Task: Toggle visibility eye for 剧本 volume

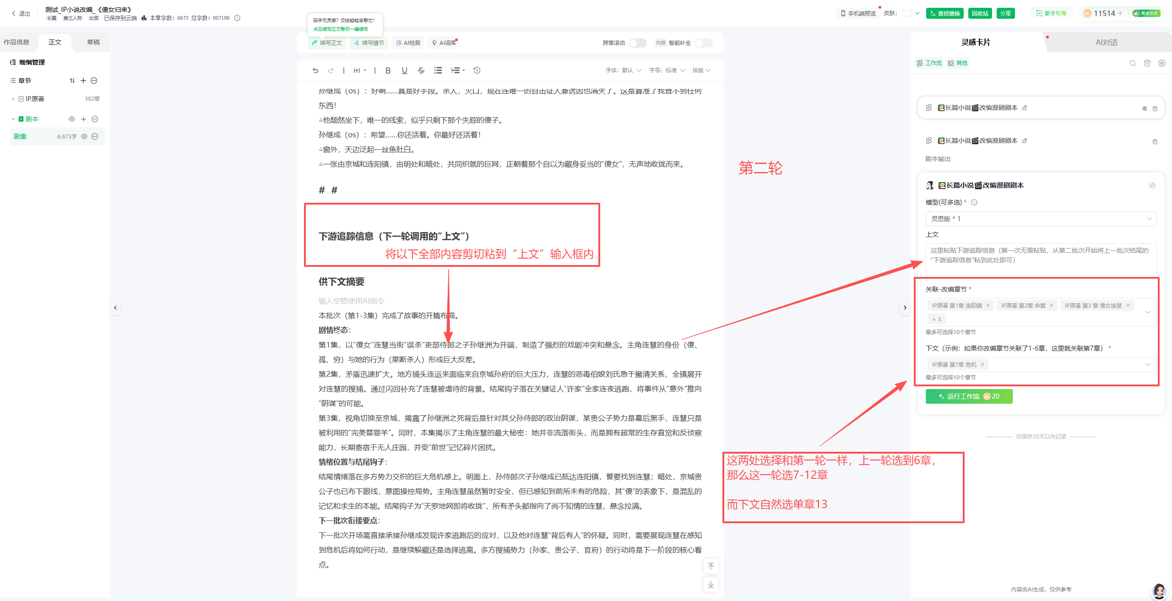Action: tap(72, 119)
